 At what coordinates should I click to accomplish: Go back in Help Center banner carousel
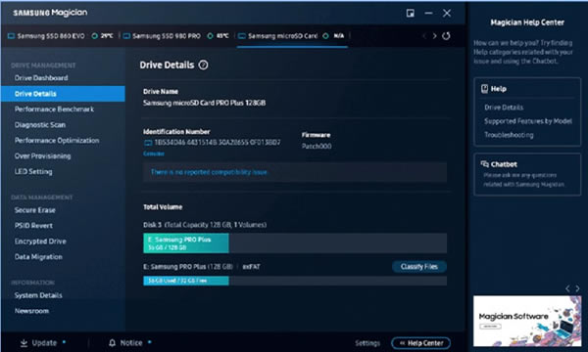(x=567, y=288)
